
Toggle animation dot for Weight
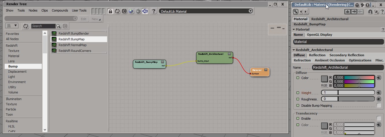point(297,93)
